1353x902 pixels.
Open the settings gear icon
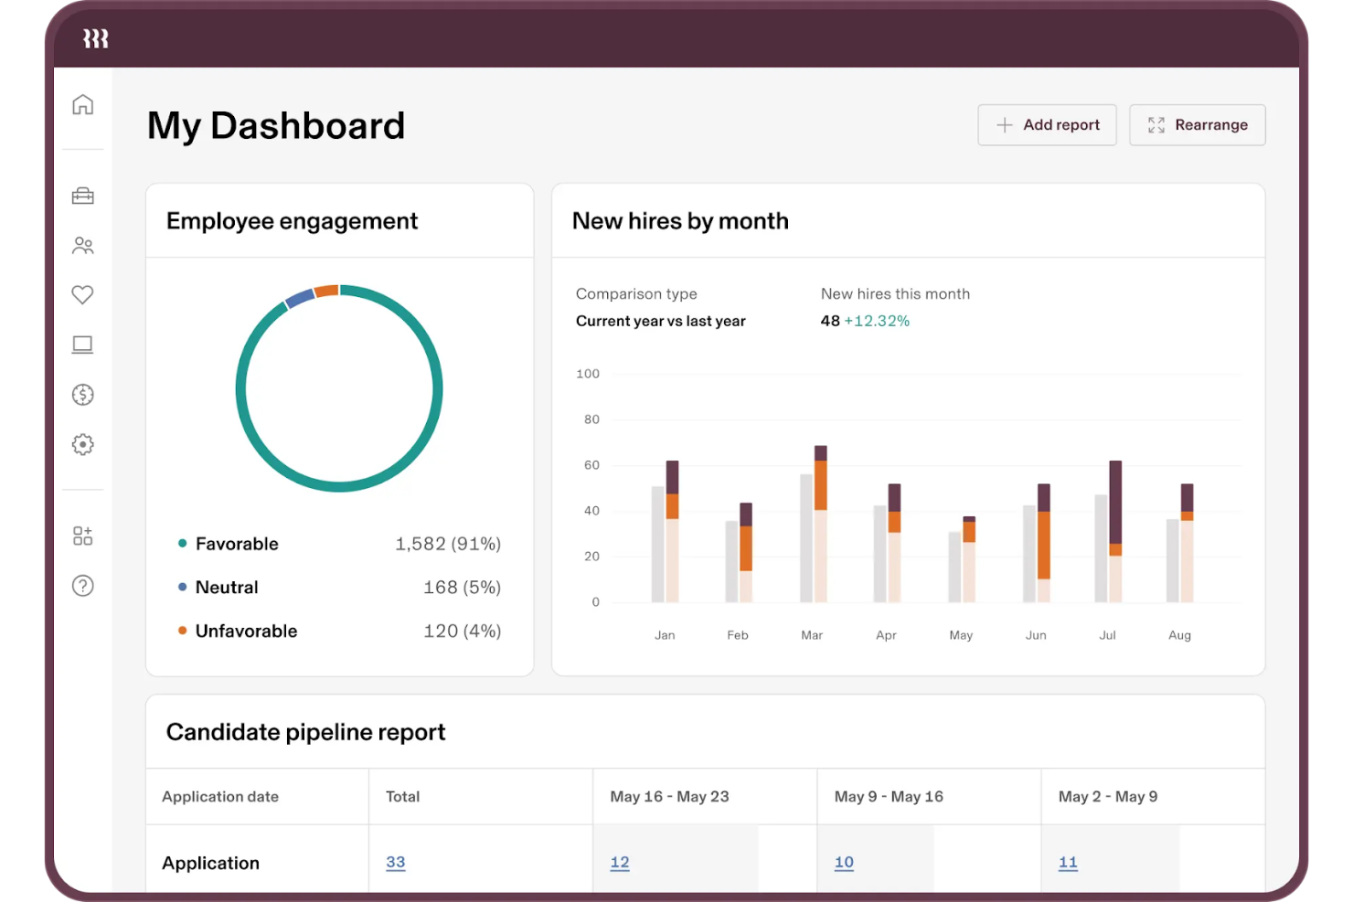(82, 444)
